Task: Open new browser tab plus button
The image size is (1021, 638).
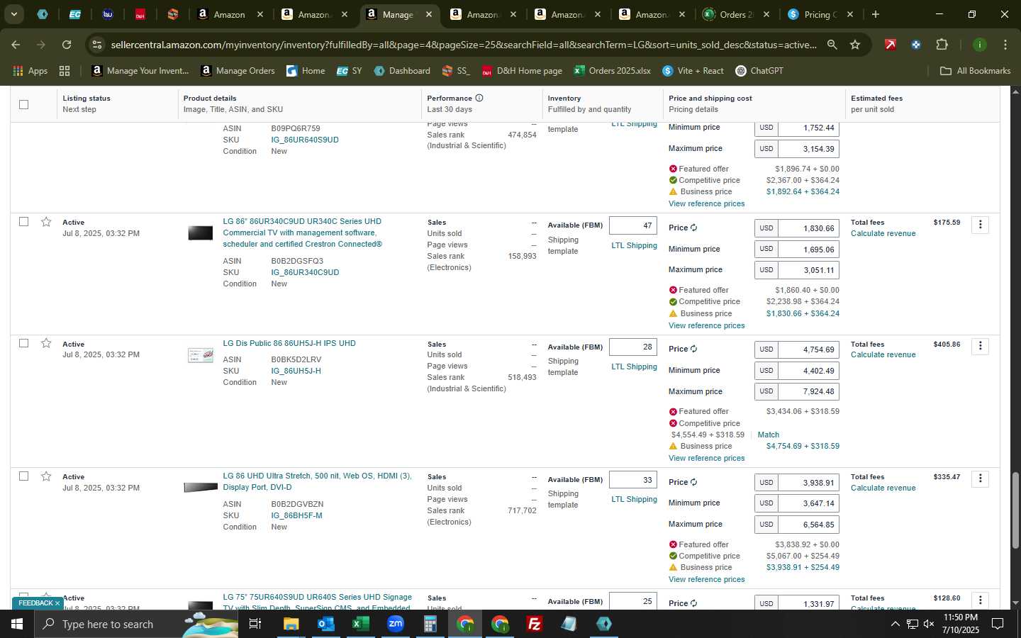Action: tap(876, 14)
